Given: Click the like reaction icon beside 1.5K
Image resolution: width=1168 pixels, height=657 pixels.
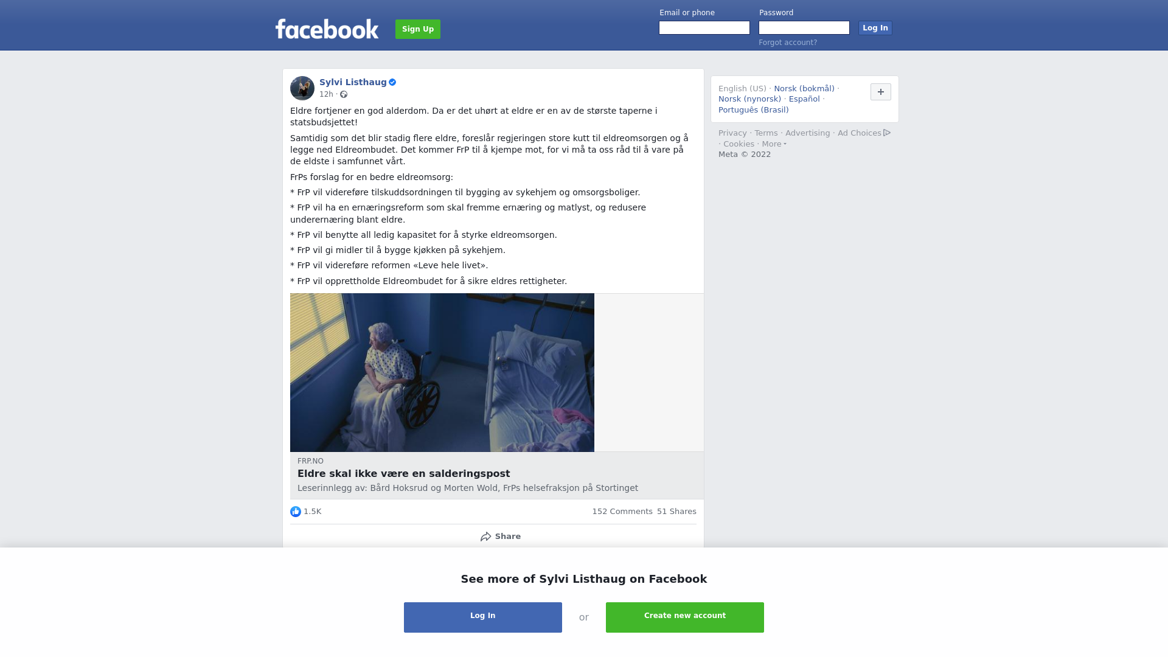Looking at the screenshot, I should tap(296, 512).
